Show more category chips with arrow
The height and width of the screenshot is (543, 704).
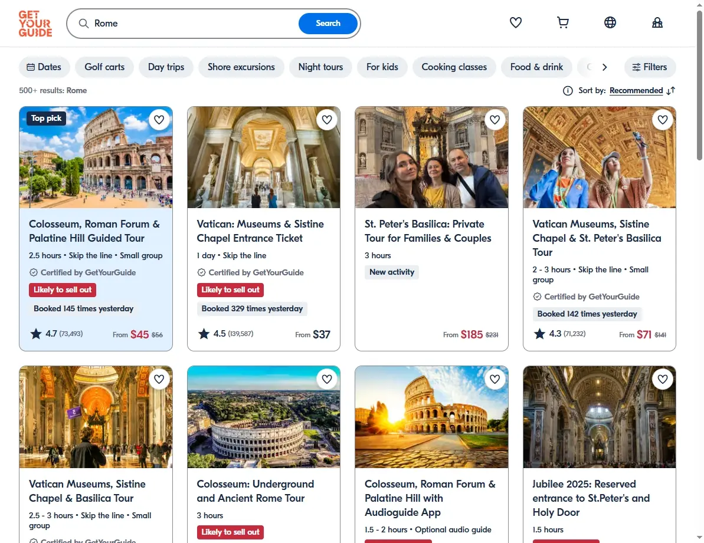(604, 67)
